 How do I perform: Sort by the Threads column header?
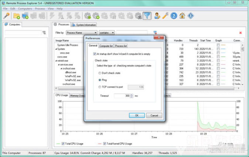point(193,41)
